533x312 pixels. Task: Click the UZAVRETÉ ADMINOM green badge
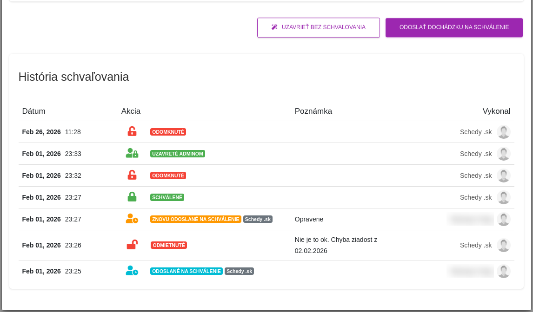[178, 154]
